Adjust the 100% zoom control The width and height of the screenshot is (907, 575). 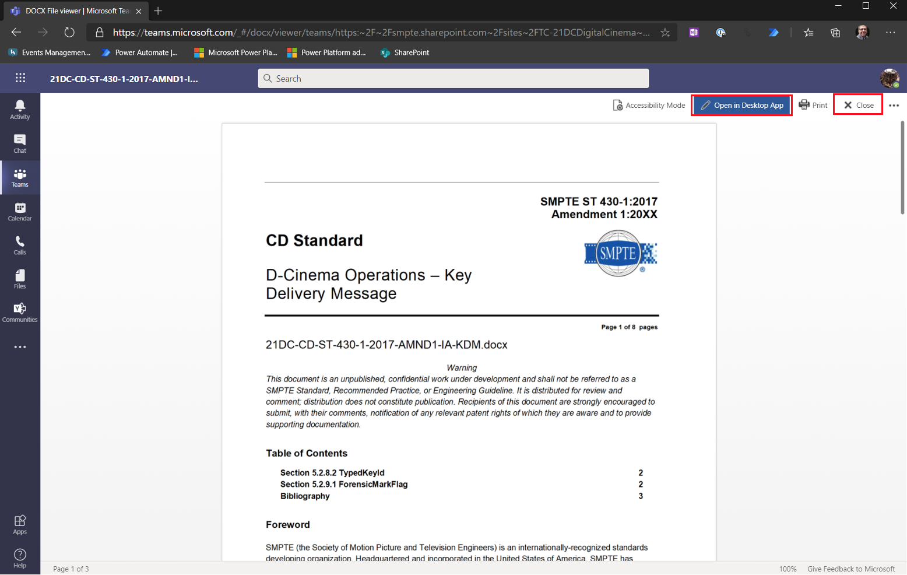[788, 569]
